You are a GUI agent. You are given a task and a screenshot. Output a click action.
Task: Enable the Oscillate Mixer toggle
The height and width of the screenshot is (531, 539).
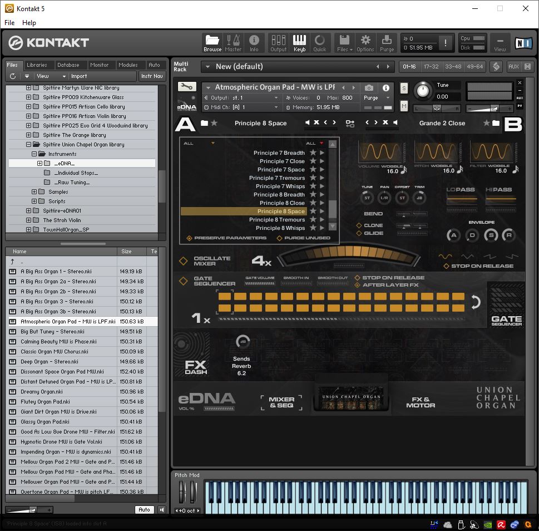coord(183,261)
